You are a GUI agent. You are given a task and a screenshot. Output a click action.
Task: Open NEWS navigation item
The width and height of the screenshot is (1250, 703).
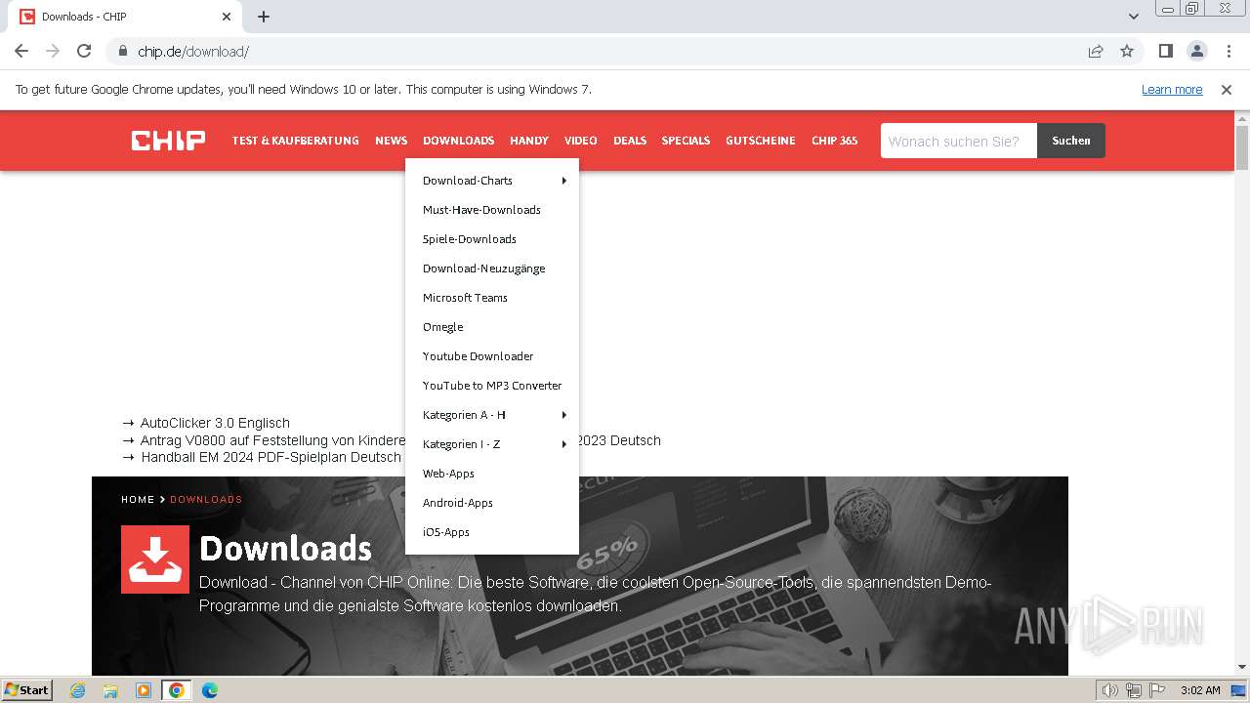(391, 141)
